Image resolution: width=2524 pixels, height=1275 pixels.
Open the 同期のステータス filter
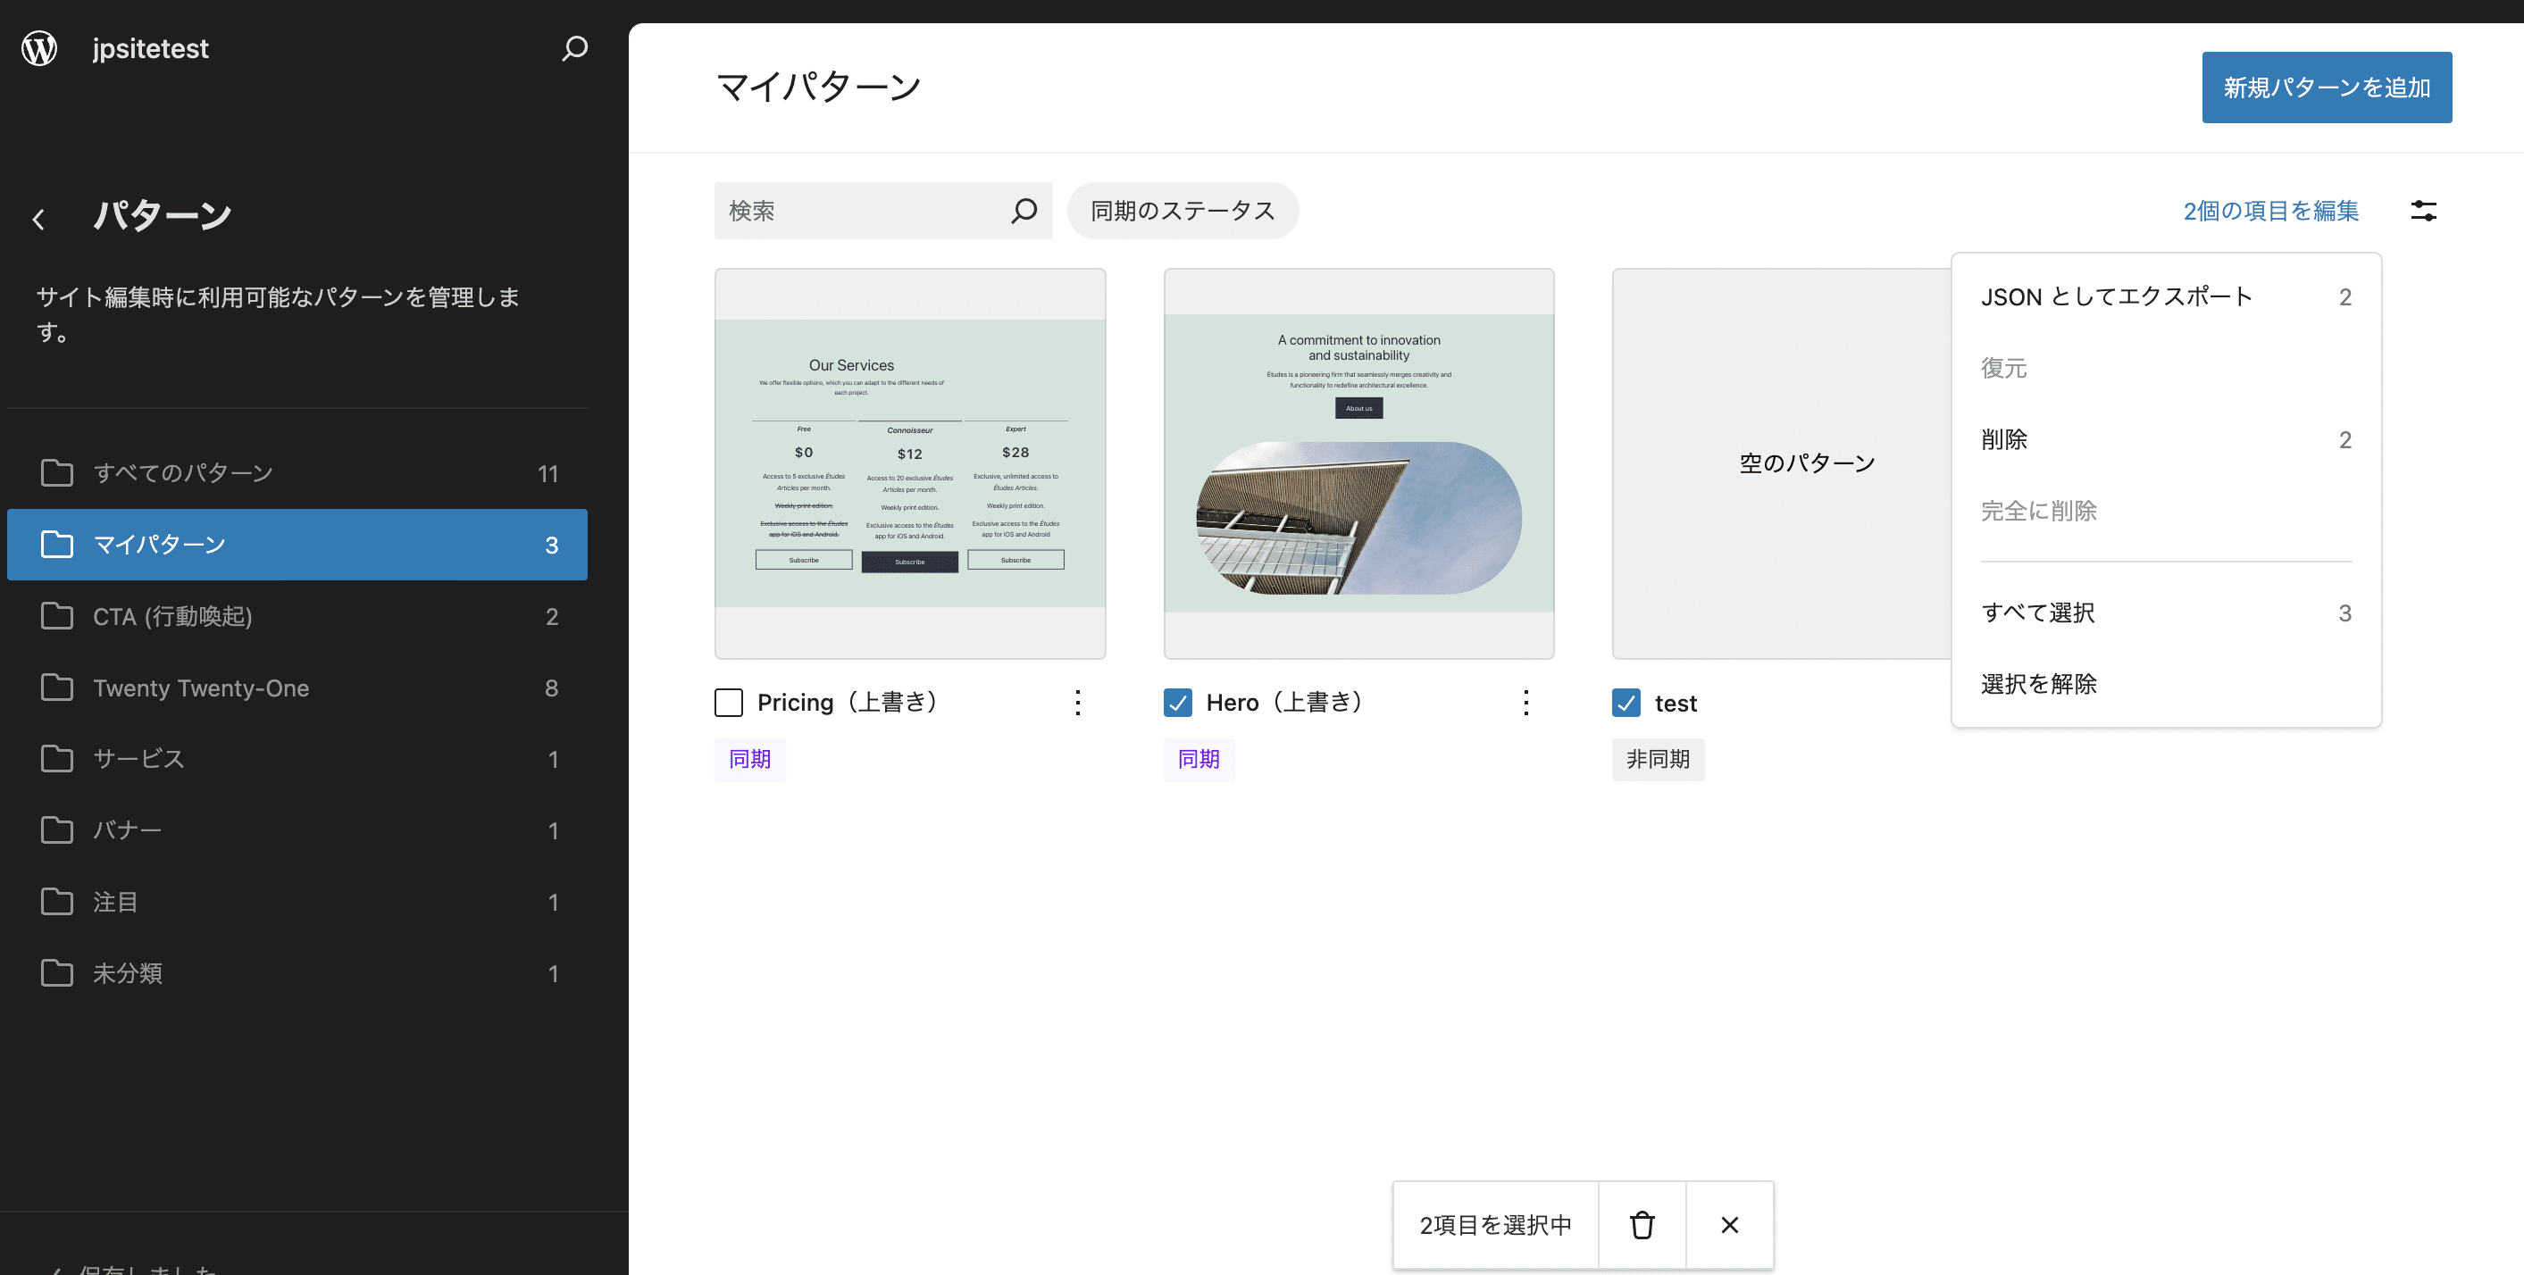1183,211
